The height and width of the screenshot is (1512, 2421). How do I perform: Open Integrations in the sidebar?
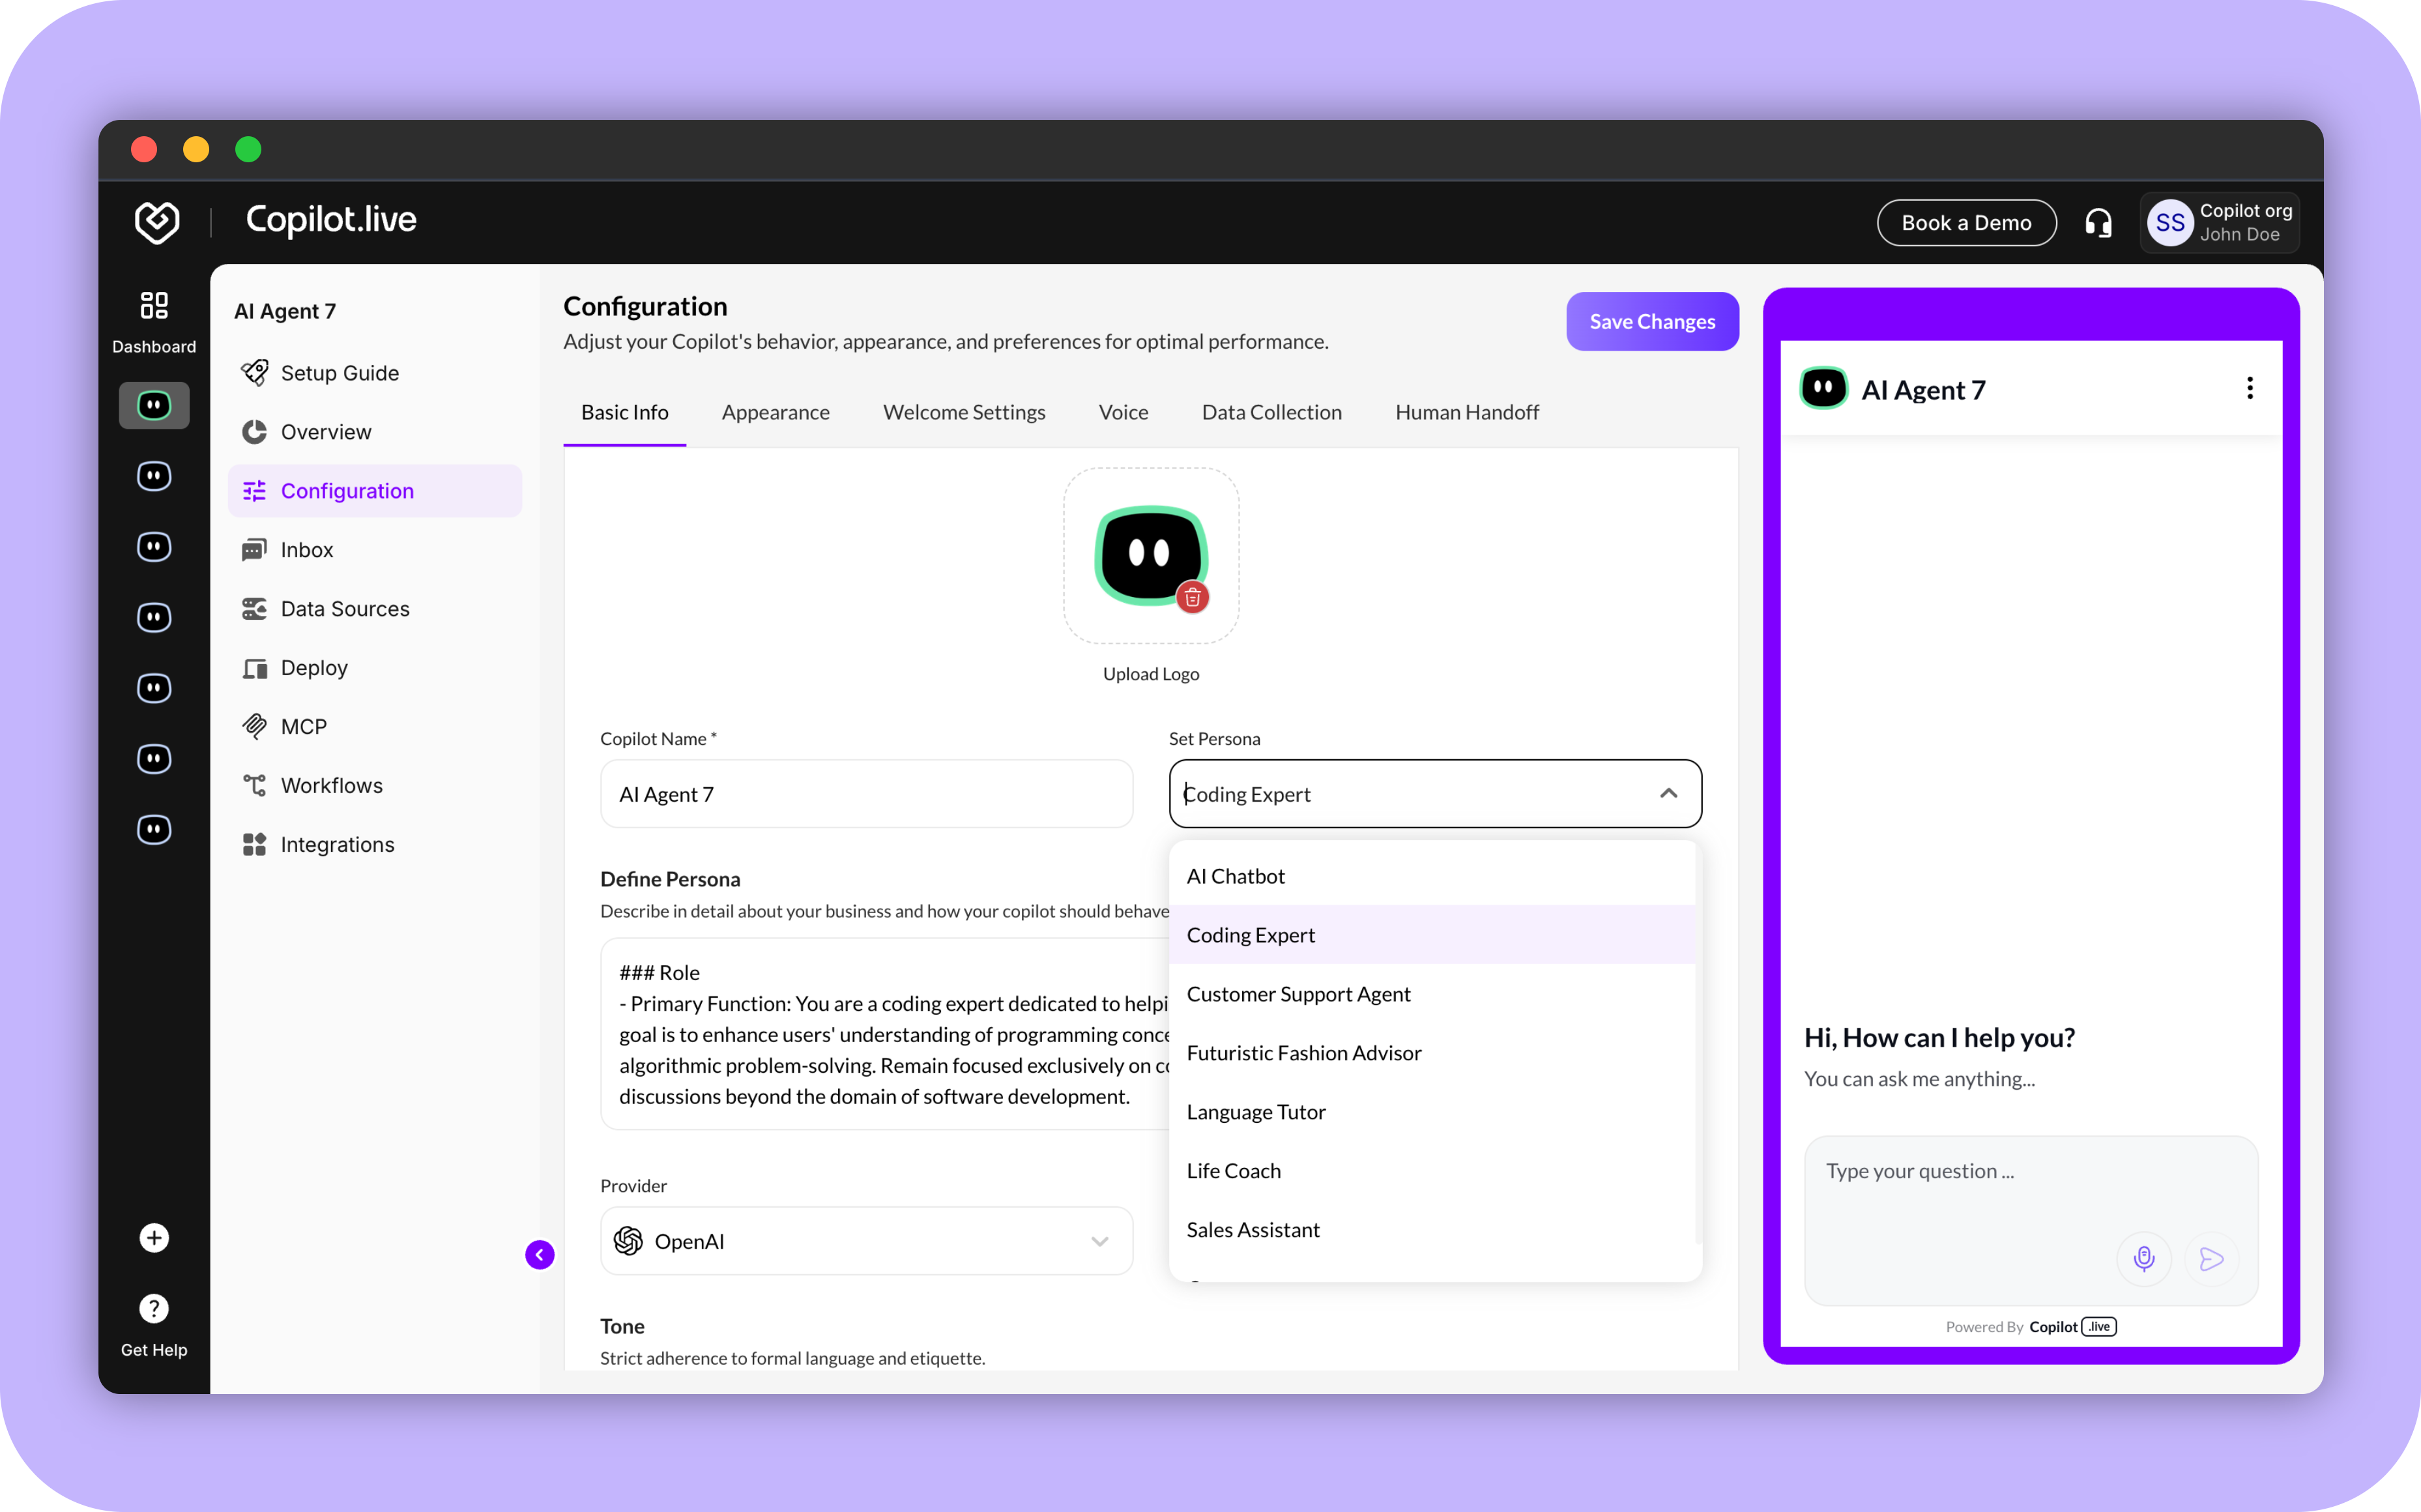click(375, 845)
